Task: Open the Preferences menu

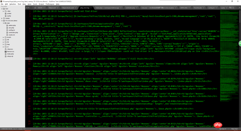Action: coord(50,4)
